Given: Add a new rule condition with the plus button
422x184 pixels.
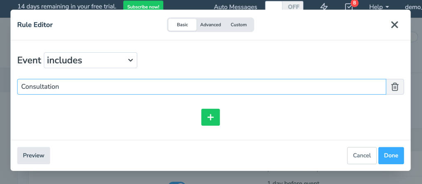Looking at the screenshot, I should (211, 117).
